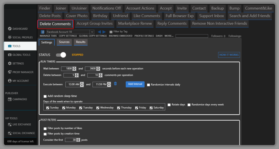Switch to the Results tab
Image resolution: width=279 pixels, height=149 pixels.
tap(81, 42)
